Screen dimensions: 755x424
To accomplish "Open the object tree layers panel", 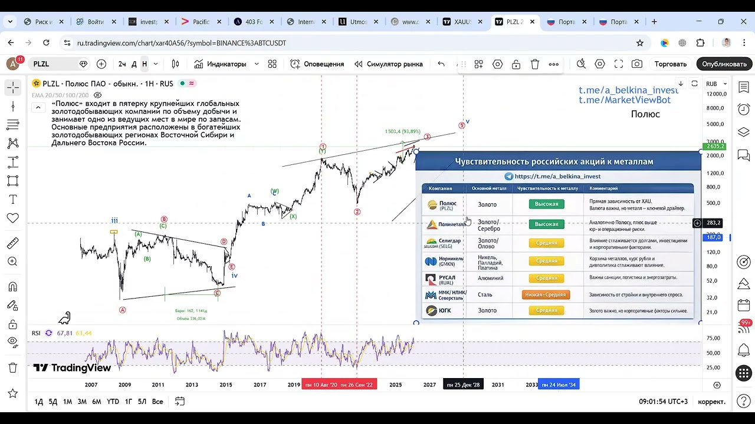I will click(744, 132).
